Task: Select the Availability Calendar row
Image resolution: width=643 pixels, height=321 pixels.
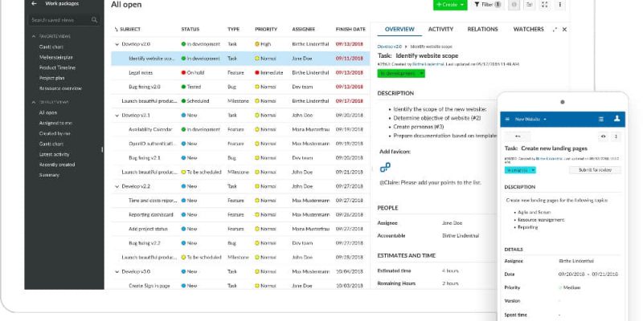Action: 240,129
